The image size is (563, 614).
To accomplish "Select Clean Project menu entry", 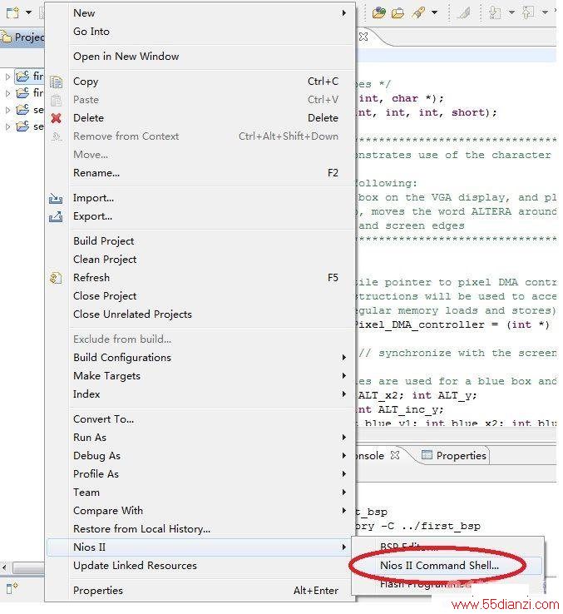I will coord(105,260).
